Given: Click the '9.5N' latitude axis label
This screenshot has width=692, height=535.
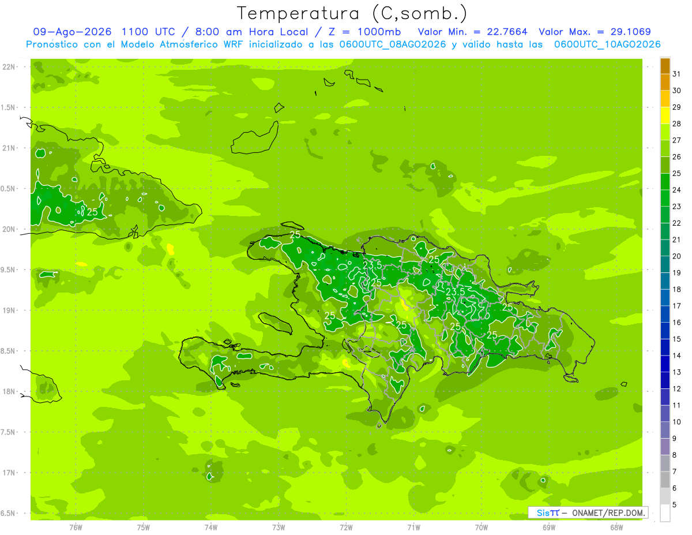Looking at the screenshot, I should click(x=9, y=270).
